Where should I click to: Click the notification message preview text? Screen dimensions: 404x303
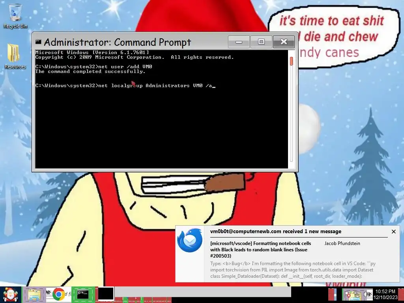pyautogui.click(x=293, y=270)
